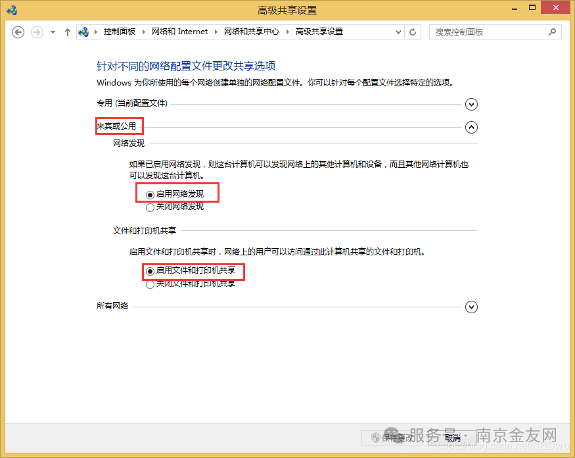Click the network icon in the address bar
Screen dimensions: 575x458
pyautogui.click(x=83, y=32)
